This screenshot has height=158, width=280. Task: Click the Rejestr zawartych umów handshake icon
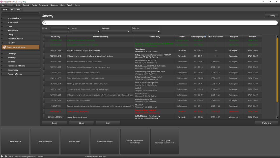[x=4, y=47]
